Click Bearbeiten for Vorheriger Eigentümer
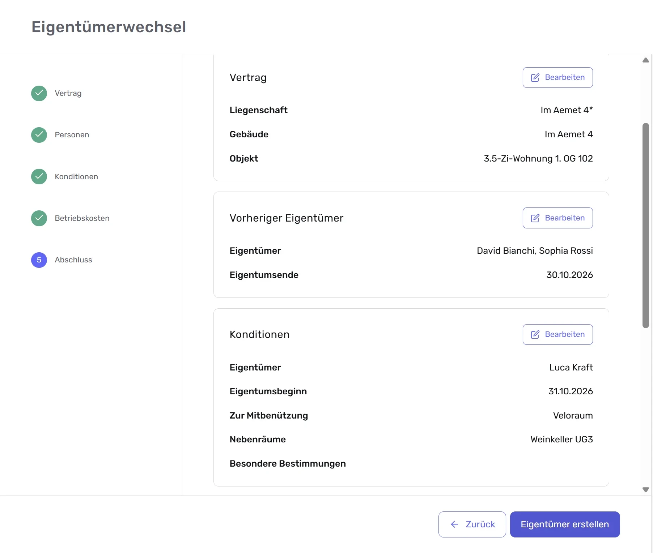The height and width of the screenshot is (553, 653). (557, 218)
